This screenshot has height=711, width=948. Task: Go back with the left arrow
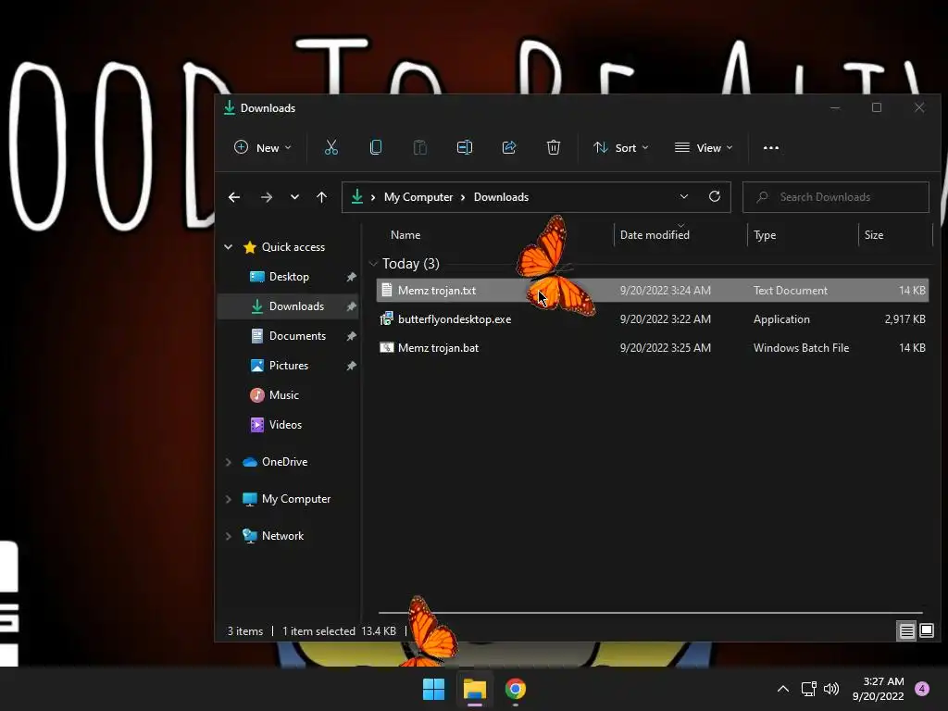pyautogui.click(x=234, y=197)
